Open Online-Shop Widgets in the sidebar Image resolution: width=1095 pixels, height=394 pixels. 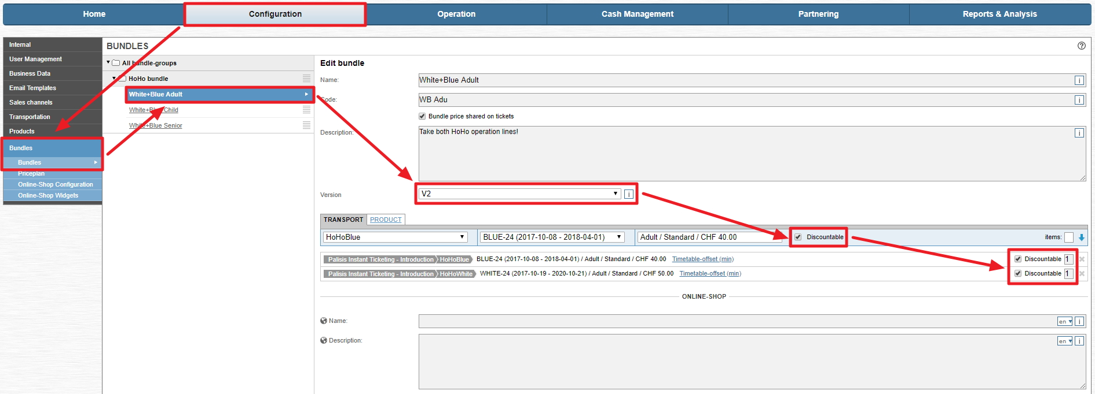(x=53, y=195)
